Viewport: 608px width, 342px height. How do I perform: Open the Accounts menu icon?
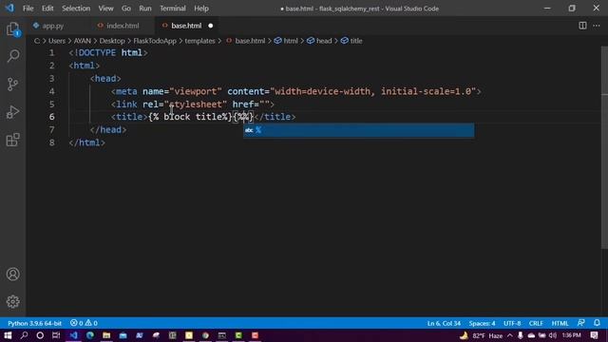point(12,275)
